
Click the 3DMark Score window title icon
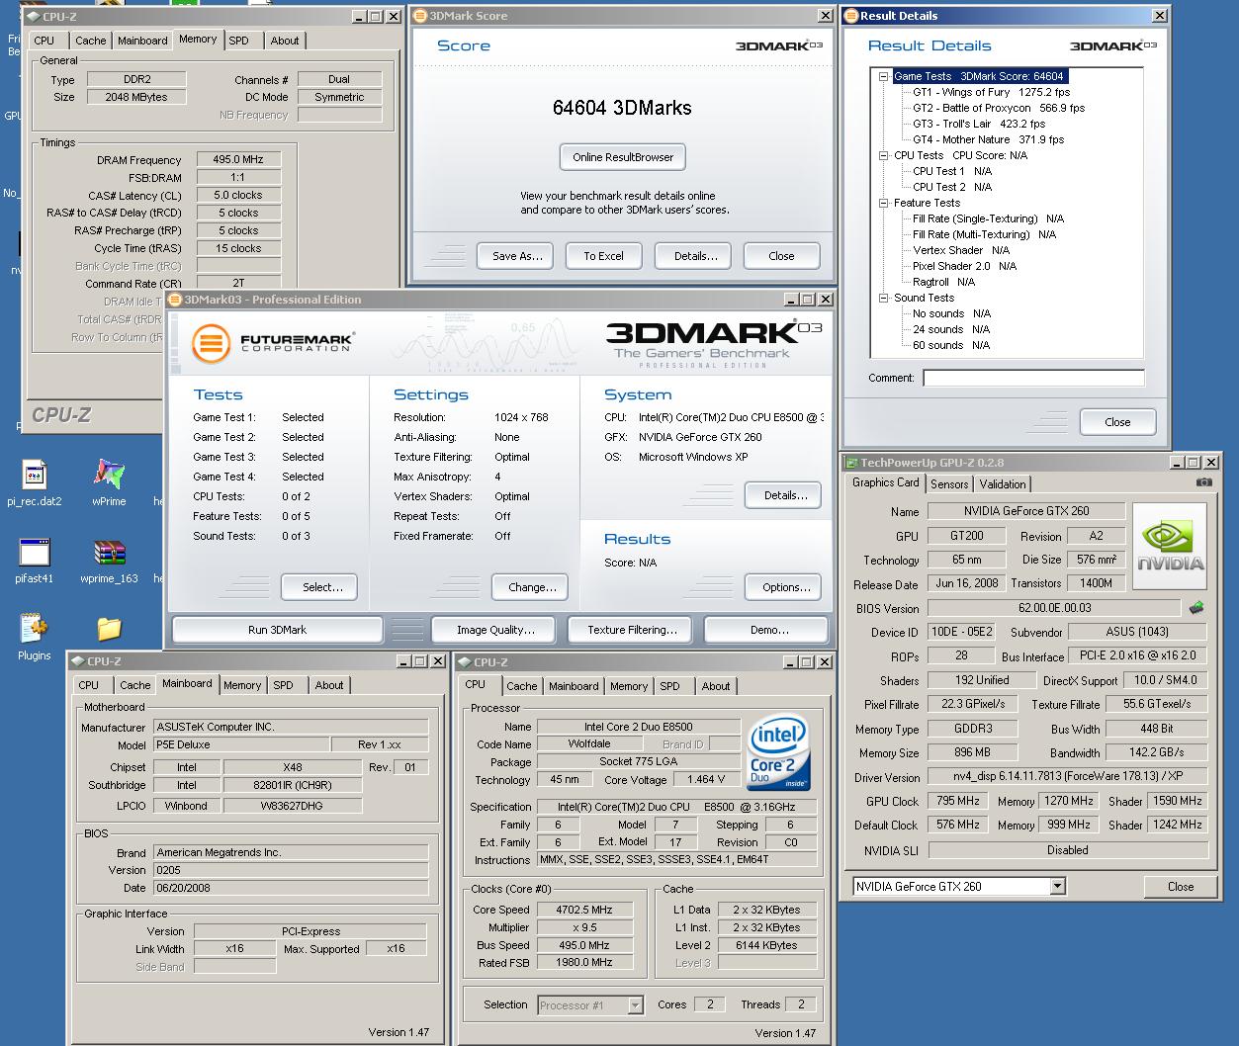420,16
